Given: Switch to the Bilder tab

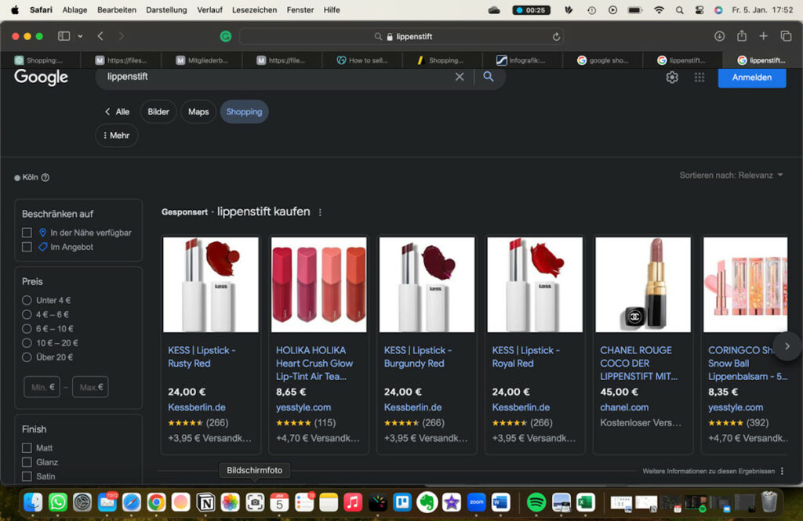Looking at the screenshot, I should (x=158, y=111).
